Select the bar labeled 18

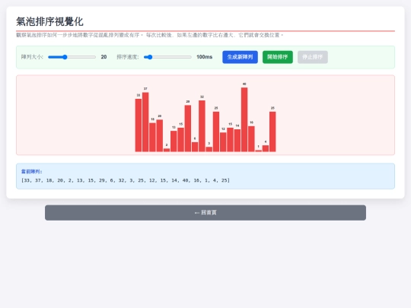click(x=152, y=137)
